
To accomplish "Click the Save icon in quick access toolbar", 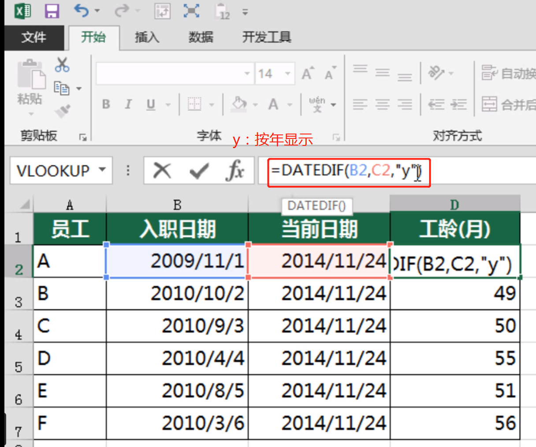I will (x=52, y=11).
